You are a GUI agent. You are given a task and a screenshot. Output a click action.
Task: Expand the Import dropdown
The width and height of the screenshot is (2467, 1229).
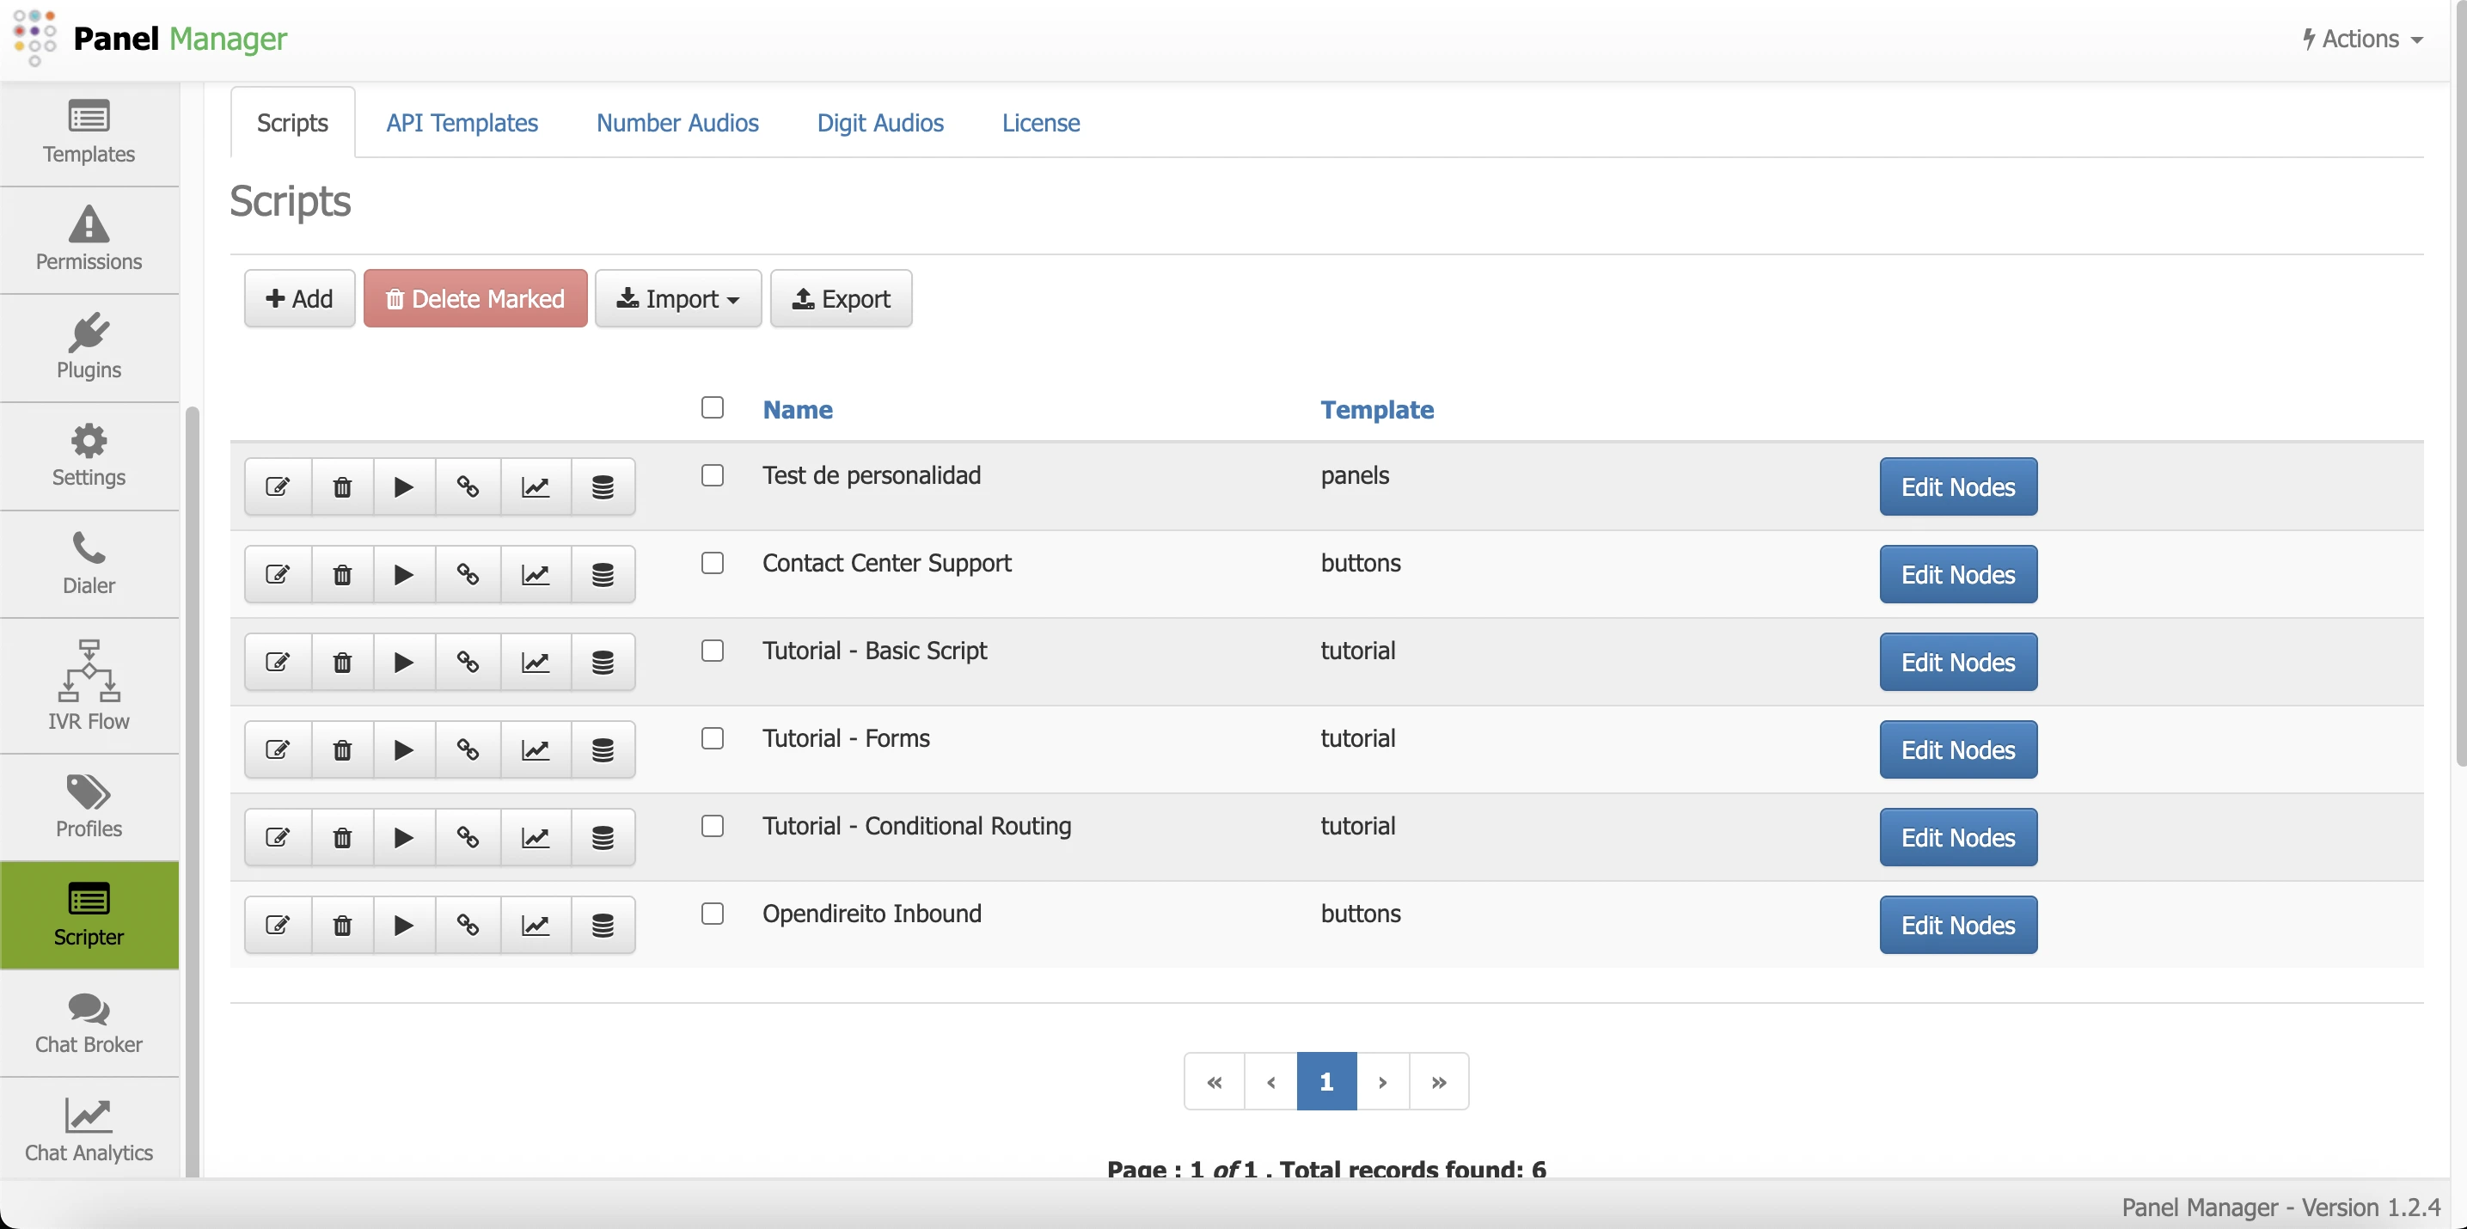[678, 298]
